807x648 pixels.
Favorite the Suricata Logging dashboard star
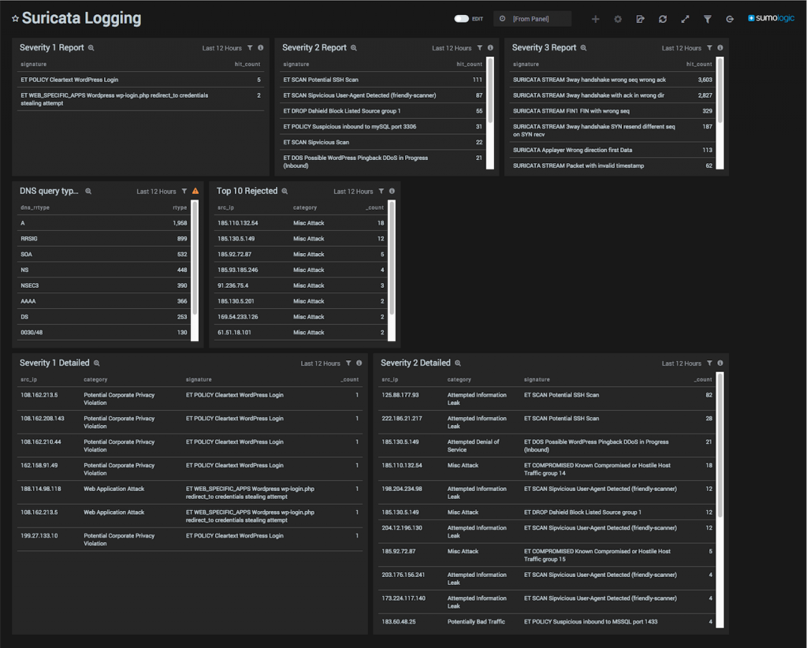16,19
